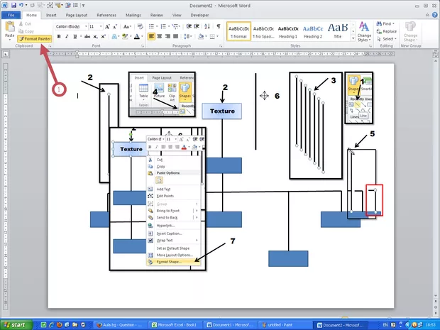Click the Replace button in Editing group

(x=389, y=32)
